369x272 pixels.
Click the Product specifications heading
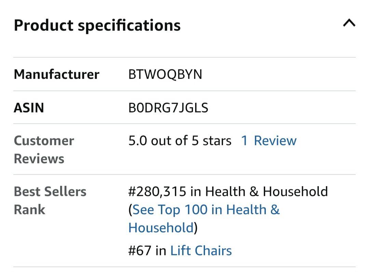click(97, 25)
